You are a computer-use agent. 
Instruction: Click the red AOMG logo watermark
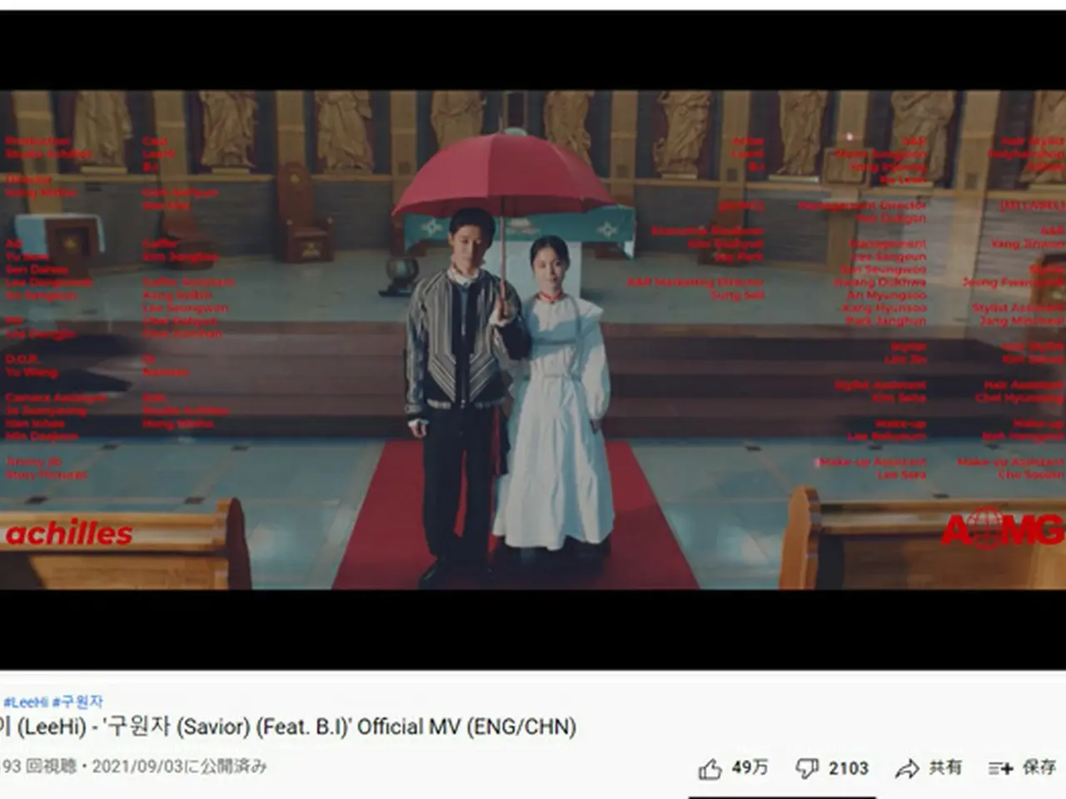(x=1003, y=529)
